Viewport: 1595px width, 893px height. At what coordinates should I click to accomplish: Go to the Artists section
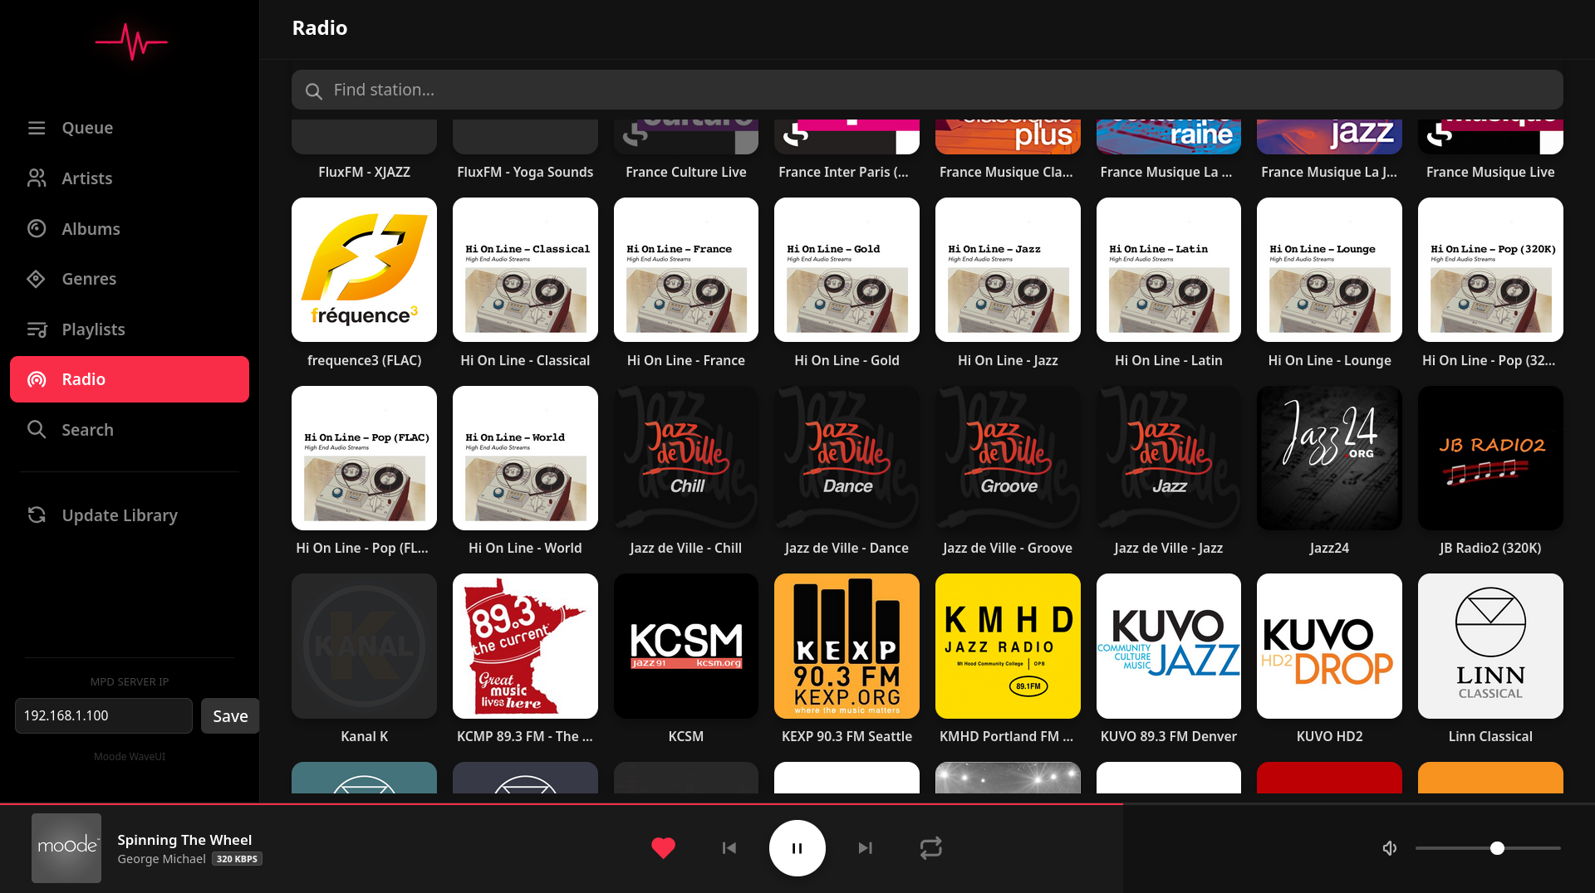[x=130, y=178]
